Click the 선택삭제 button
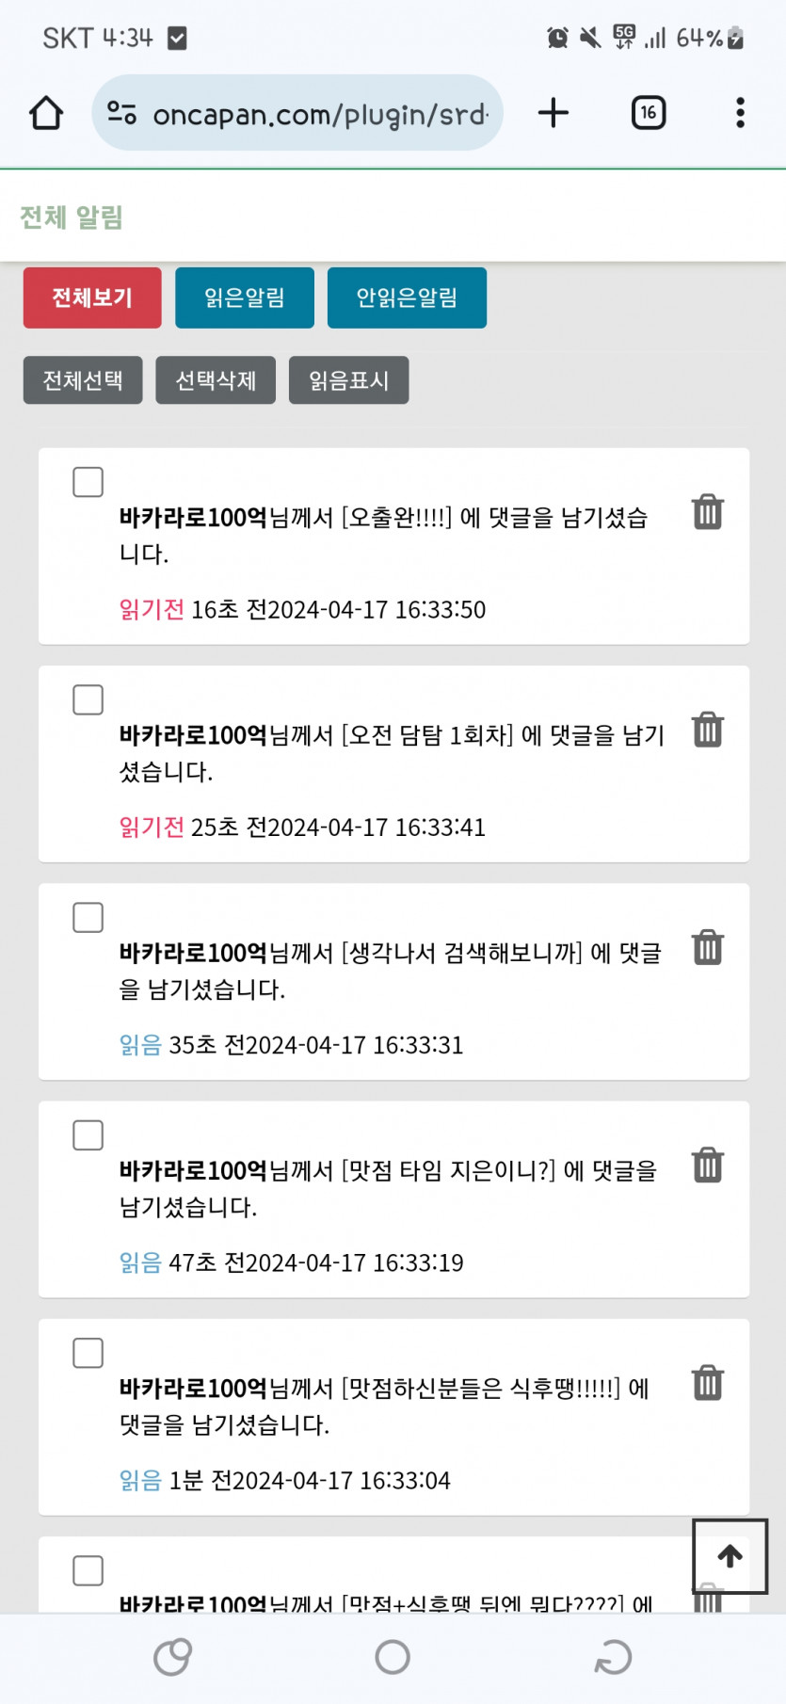 click(x=216, y=380)
